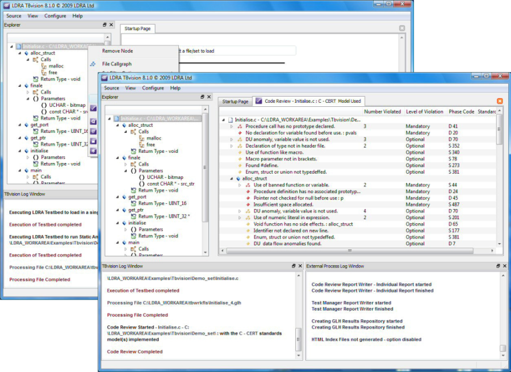The image size is (511, 372).
Task: Expand 'Procedure call has no prototype declared' row
Action: 232,127
